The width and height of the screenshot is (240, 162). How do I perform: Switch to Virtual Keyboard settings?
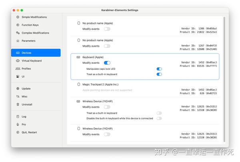point(36,61)
